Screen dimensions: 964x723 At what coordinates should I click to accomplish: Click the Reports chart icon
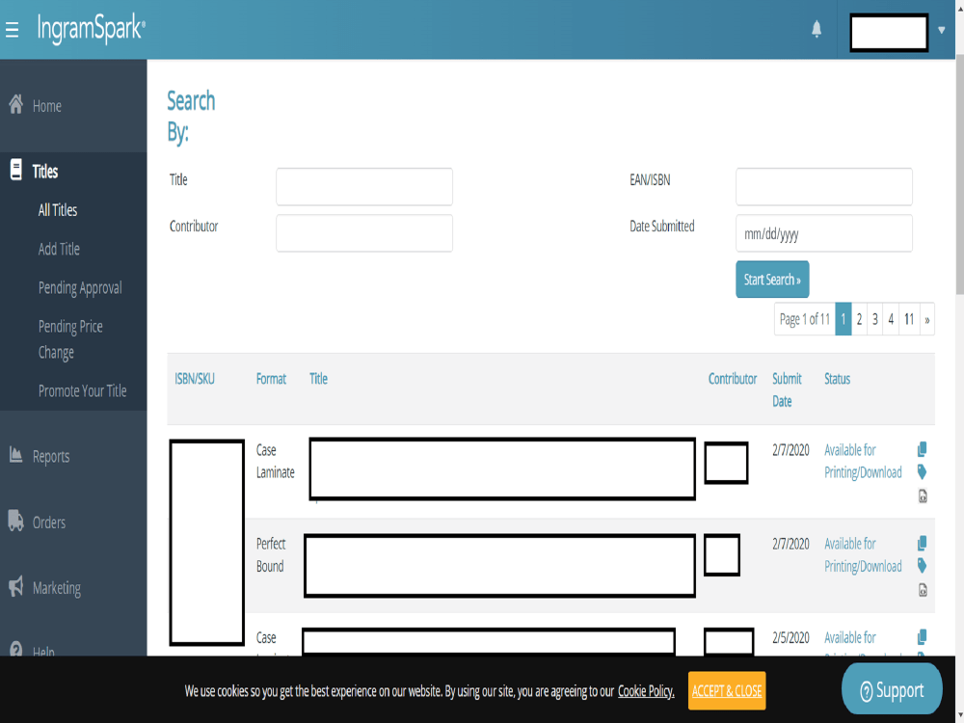16,454
